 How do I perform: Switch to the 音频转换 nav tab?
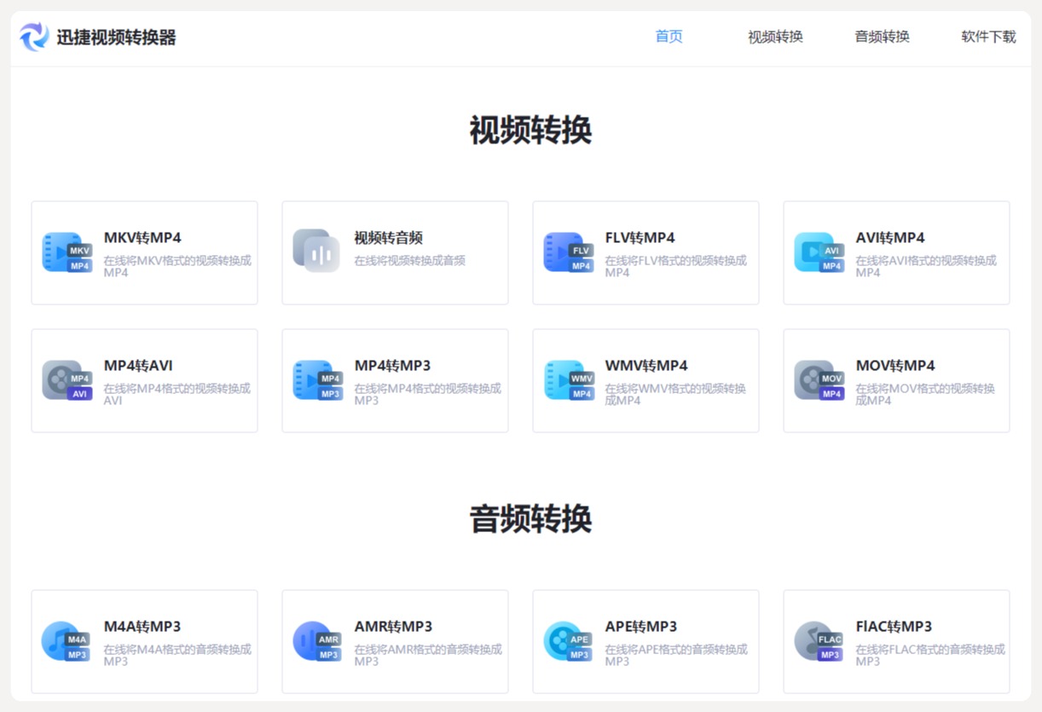(882, 37)
